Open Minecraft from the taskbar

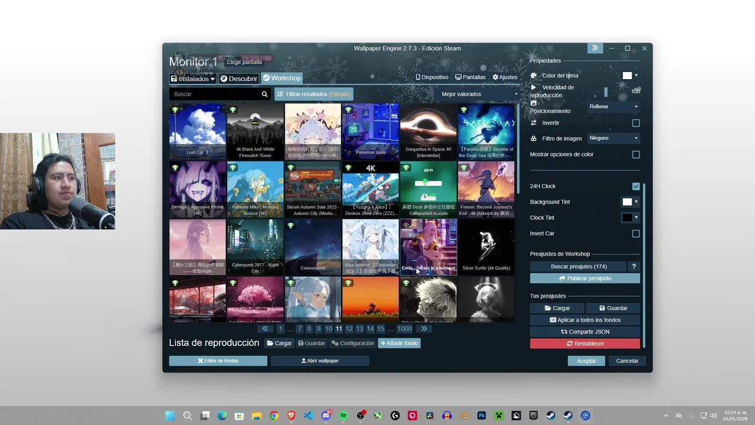point(499,416)
